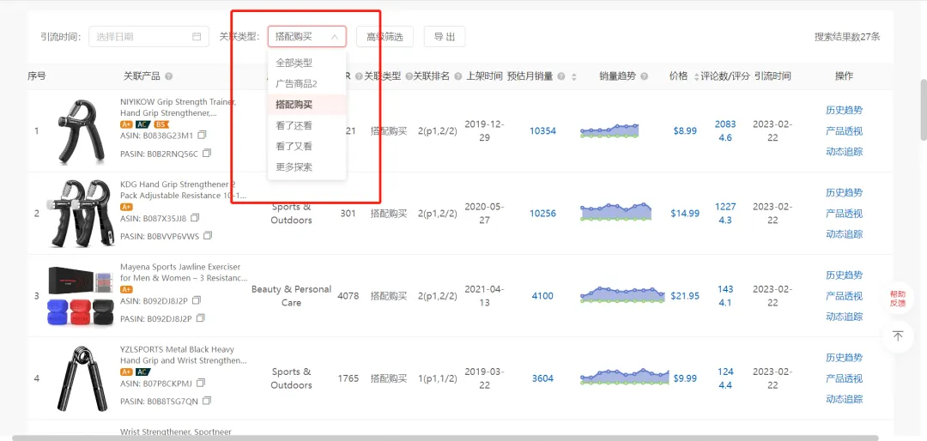This screenshot has width=927, height=441.
Task: Click back-to-top arrow button
Action: 898,335
